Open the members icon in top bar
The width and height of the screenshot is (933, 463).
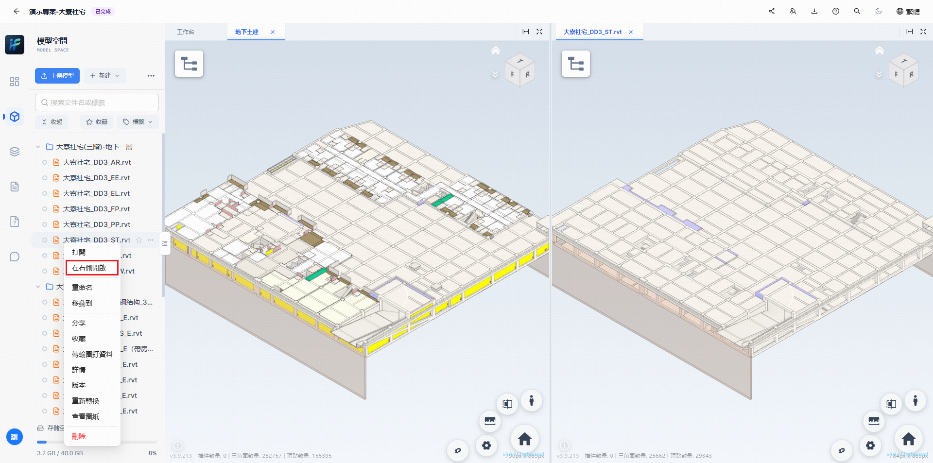tap(793, 11)
